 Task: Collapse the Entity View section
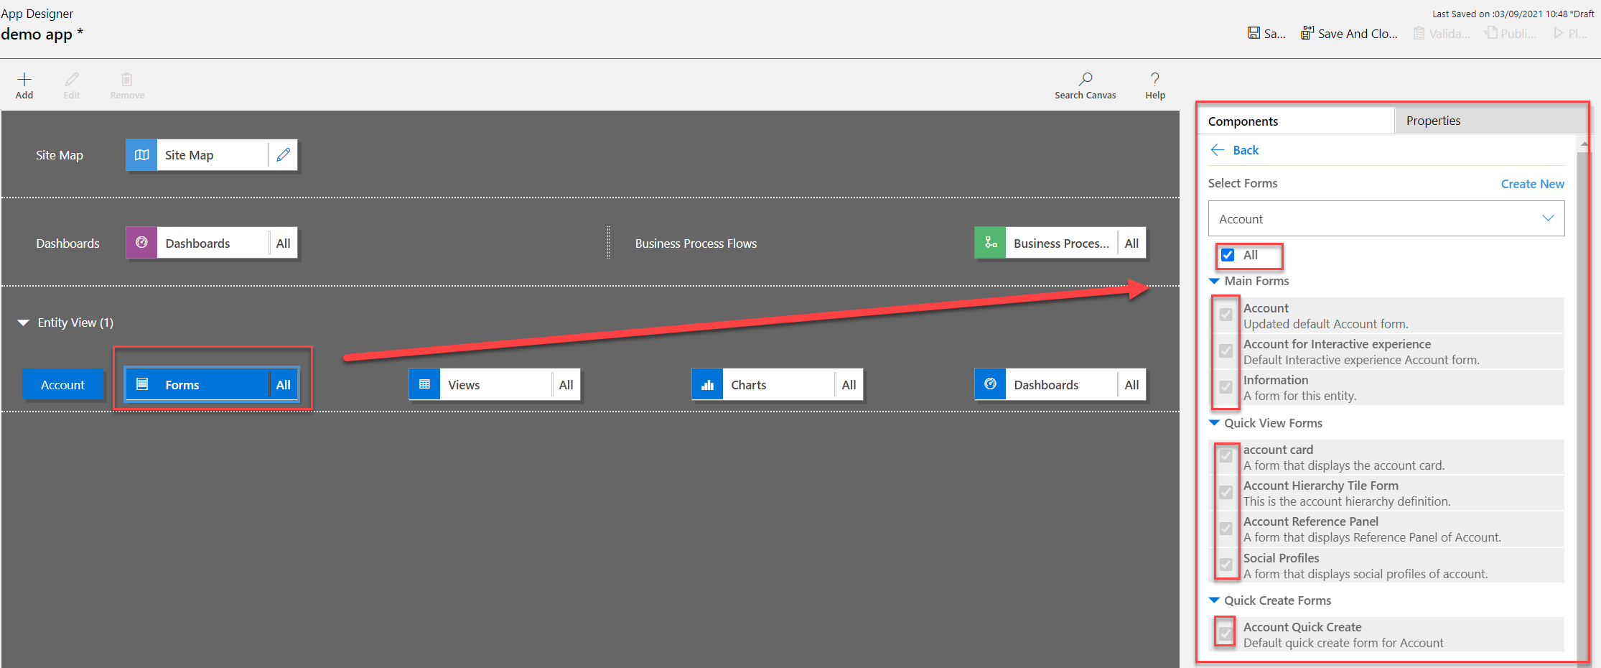23,322
